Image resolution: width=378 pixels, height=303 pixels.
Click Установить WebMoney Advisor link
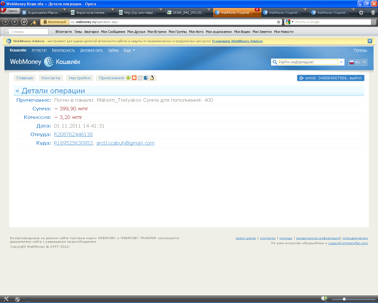tap(237, 41)
